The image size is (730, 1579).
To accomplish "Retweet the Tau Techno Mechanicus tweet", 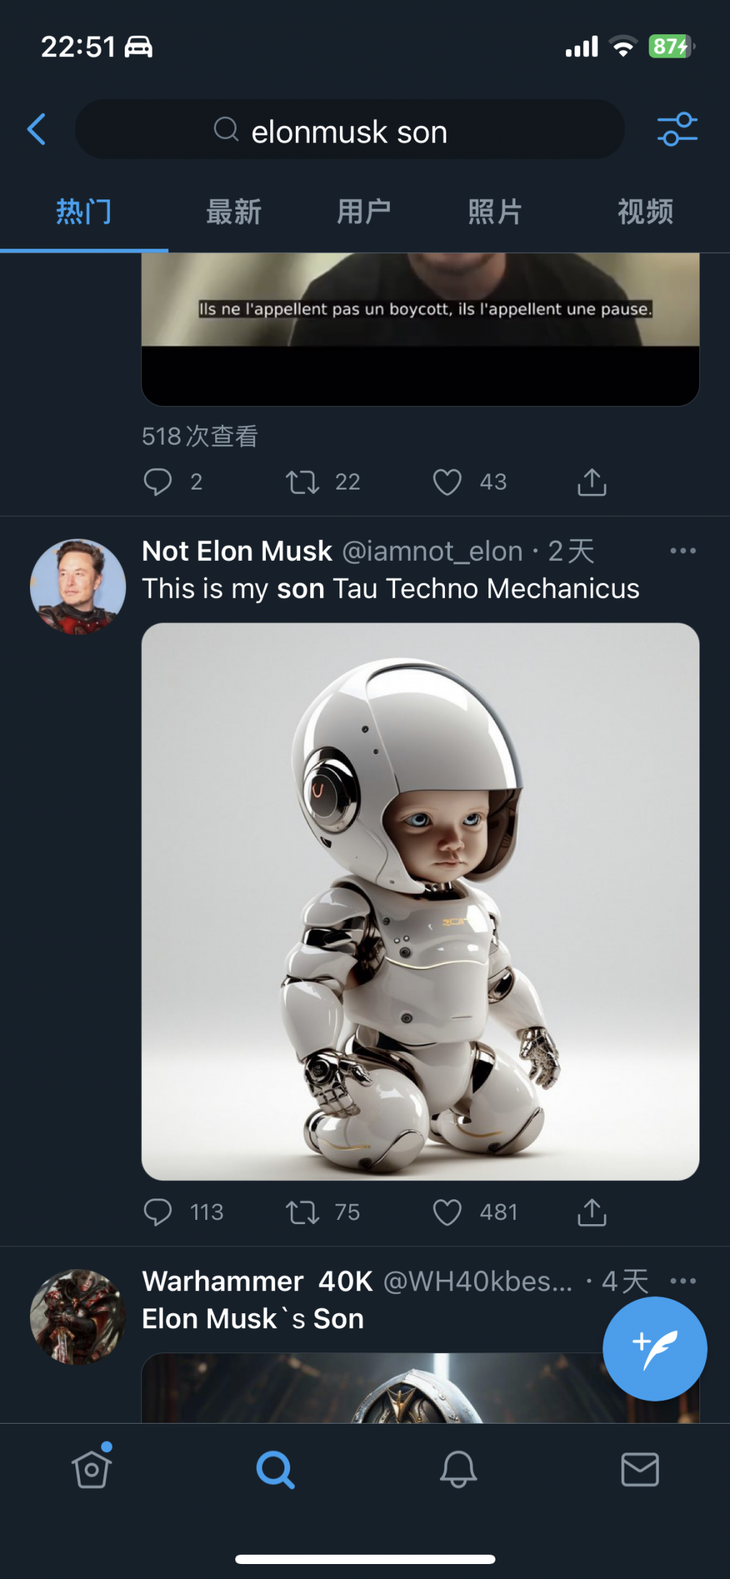I will click(302, 1212).
